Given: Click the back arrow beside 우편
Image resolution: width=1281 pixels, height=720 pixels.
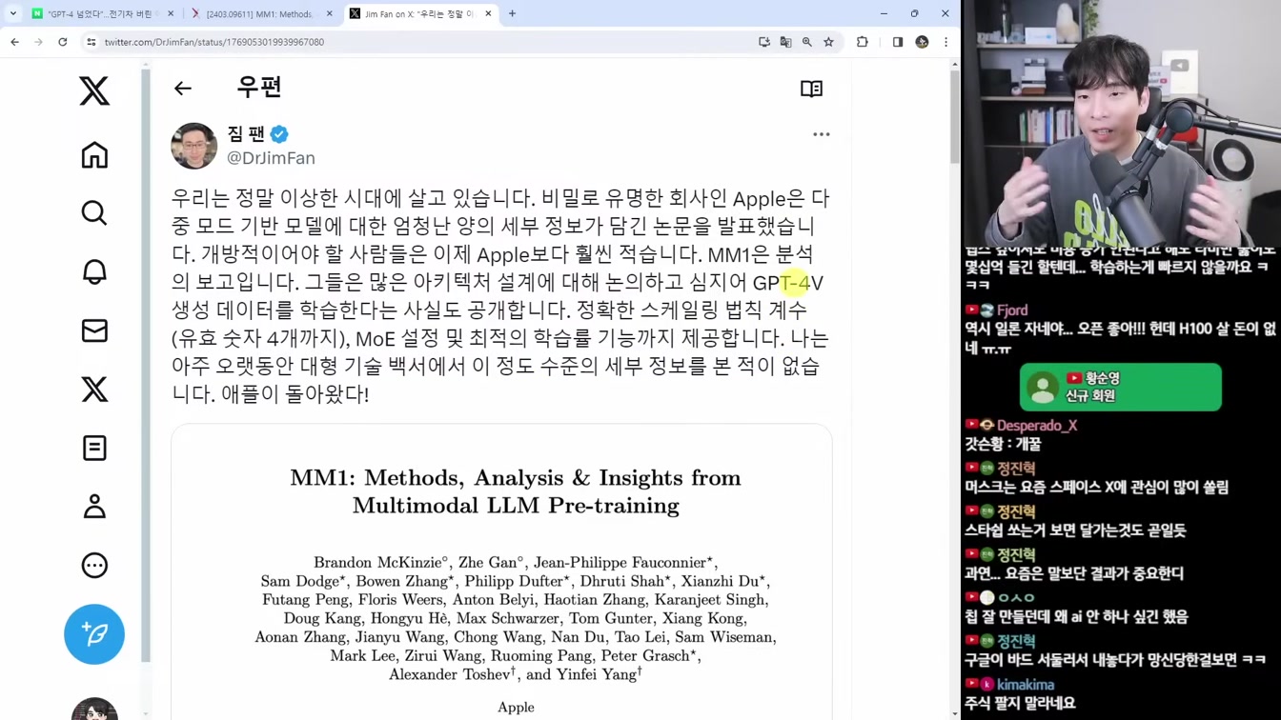Looking at the screenshot, I should tap(183, 89).
